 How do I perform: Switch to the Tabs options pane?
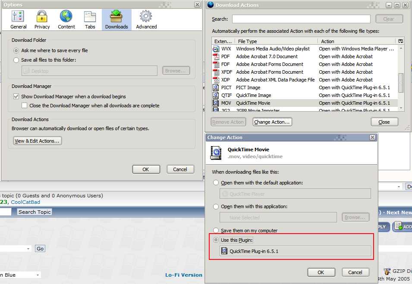click(x=90, y=20)
